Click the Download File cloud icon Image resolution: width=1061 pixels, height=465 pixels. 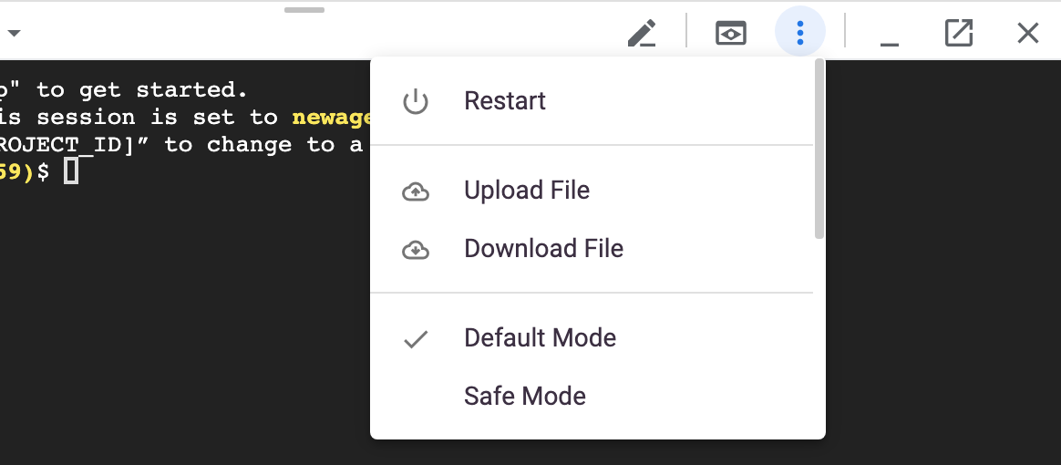[416, 249]
